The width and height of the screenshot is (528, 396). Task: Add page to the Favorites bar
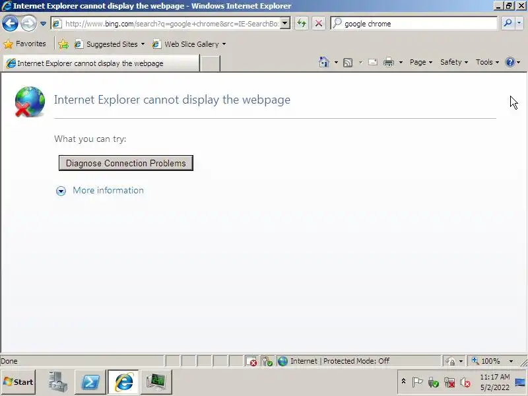(x=63, y=44)
